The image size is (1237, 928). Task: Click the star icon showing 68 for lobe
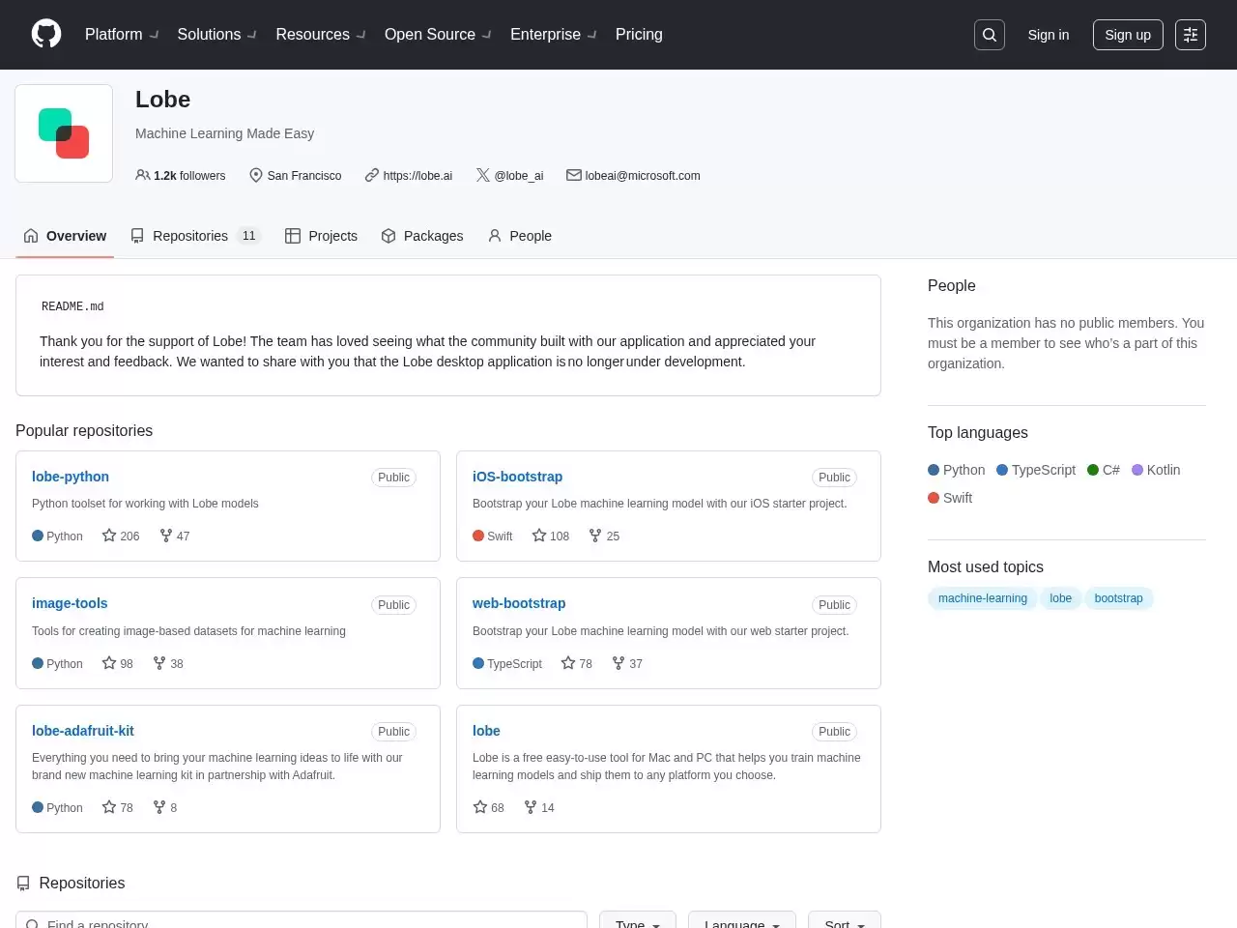(480, 807)
